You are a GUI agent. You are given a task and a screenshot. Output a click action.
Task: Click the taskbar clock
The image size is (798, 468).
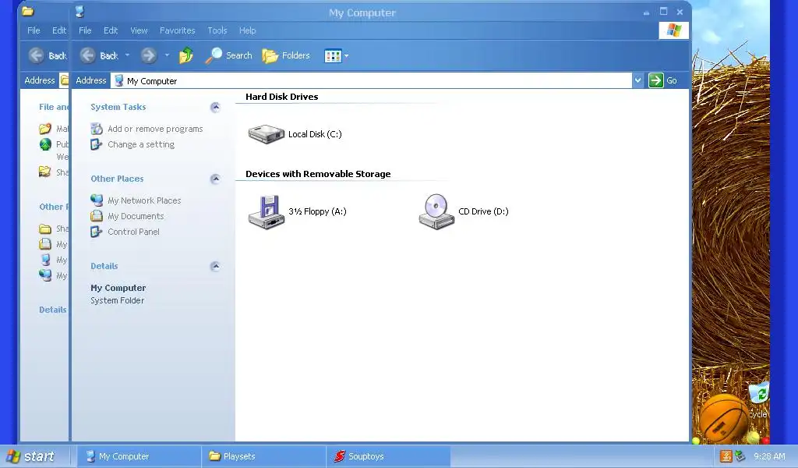click(769, 457)
